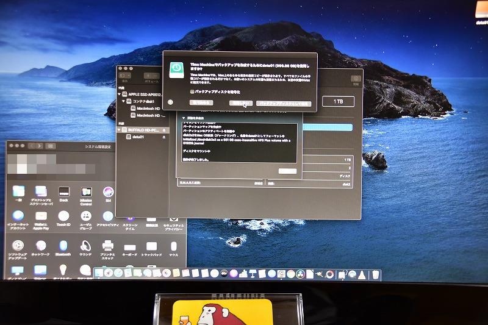The height and width of the screenshot is (325, 488).
Task: Go forward in System Preferences window
Action: click(40, 146)
